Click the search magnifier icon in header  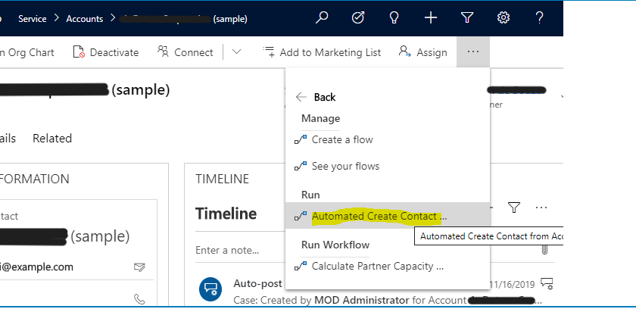[323, 18]
